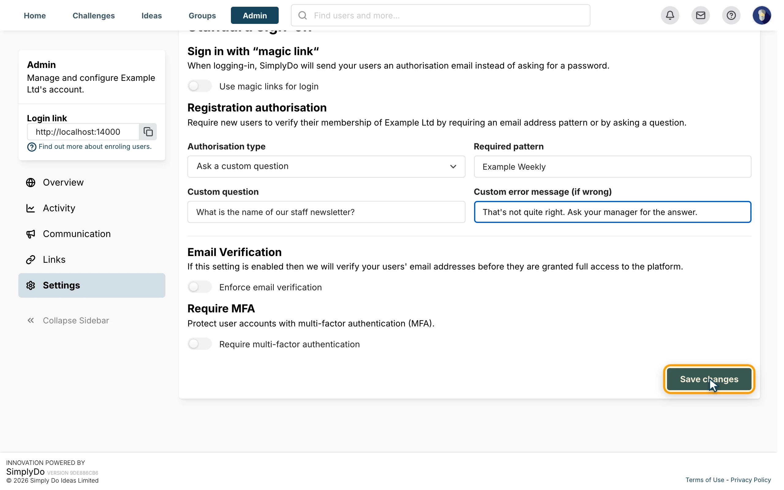This screenshot has width=784, height=490.
Task: Open Overview in the sidebar
Action: [92, 183]
